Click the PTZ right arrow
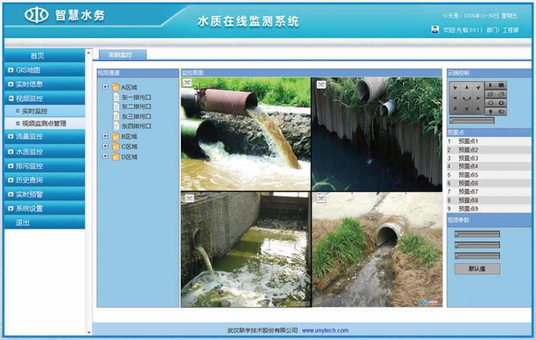Screen dimensions: 536x340 pyautogui.click(x=479, y=98)
